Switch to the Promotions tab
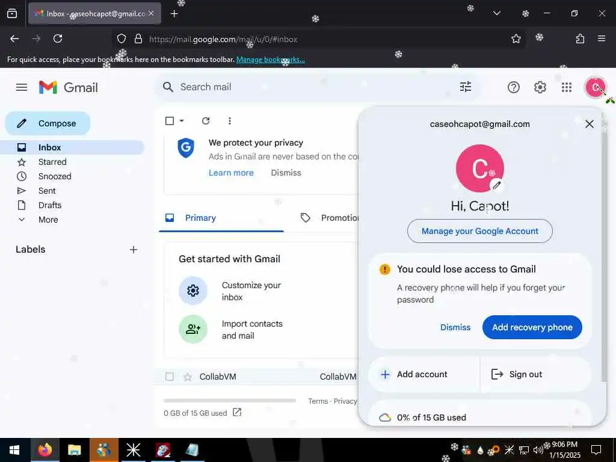616x462 pixels. [329, 218]
